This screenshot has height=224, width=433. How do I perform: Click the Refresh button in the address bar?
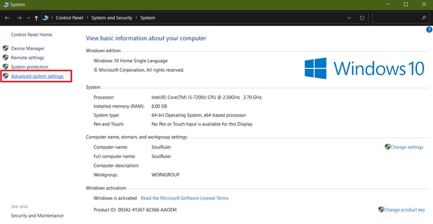(362, 18)
